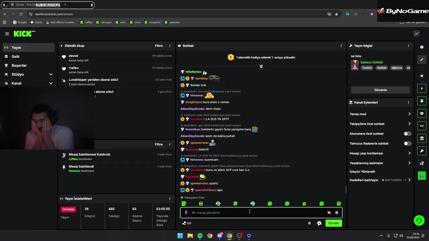Collapse the chat leaderboard arrow icon

tap(261, 66)
